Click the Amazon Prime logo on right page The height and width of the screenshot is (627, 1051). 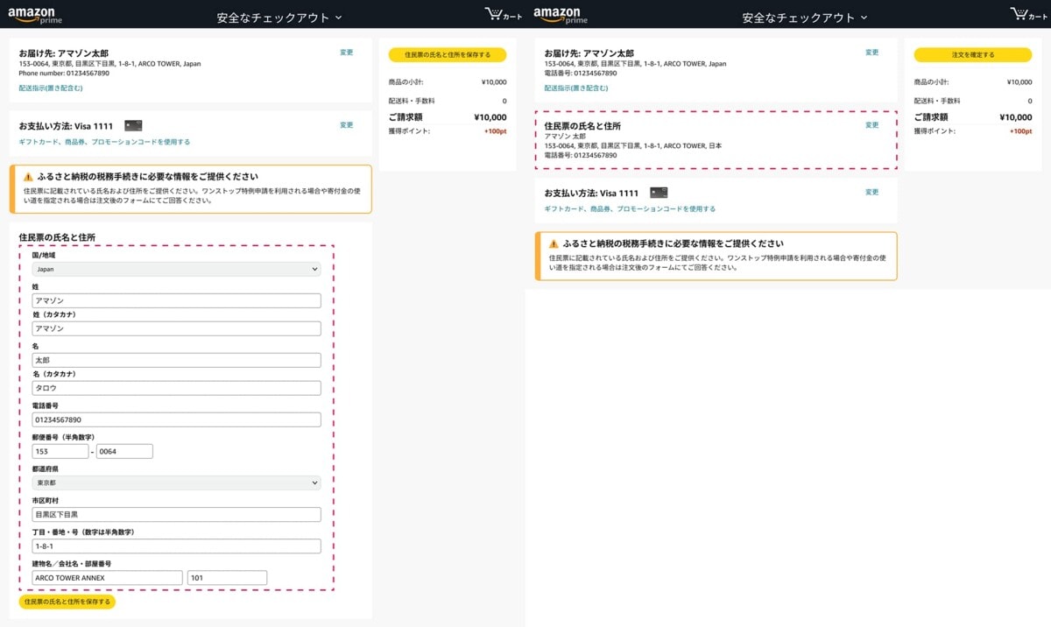click(558, 14)
